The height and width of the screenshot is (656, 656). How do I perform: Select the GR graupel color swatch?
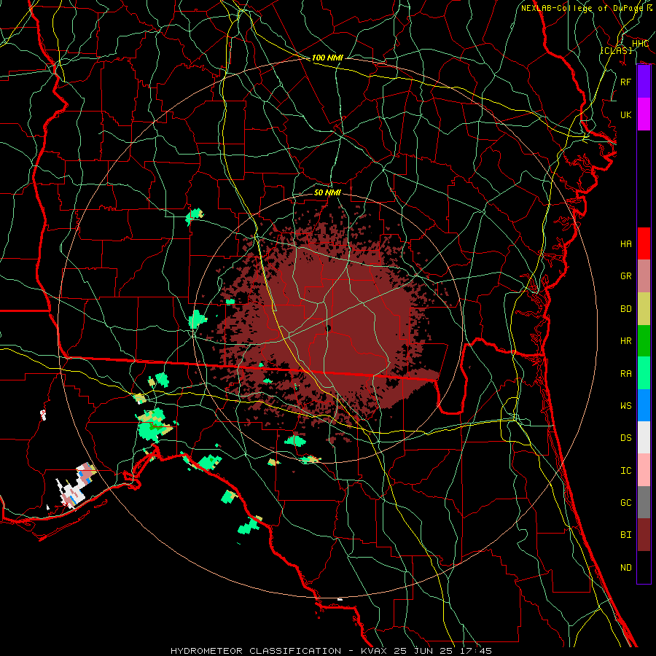pos(644,276)
